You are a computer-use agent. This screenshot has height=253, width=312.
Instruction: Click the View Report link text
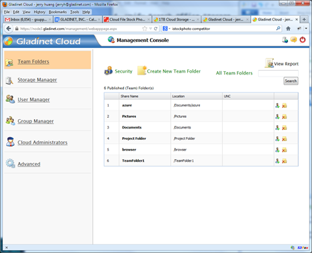(x=286, y=64)
